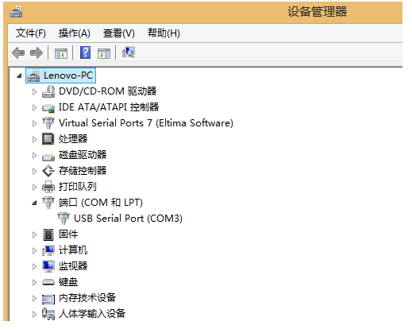412x333 pixels.
Task: Click the 监视器 monitor icon
Action: click(x=48, y=266)
